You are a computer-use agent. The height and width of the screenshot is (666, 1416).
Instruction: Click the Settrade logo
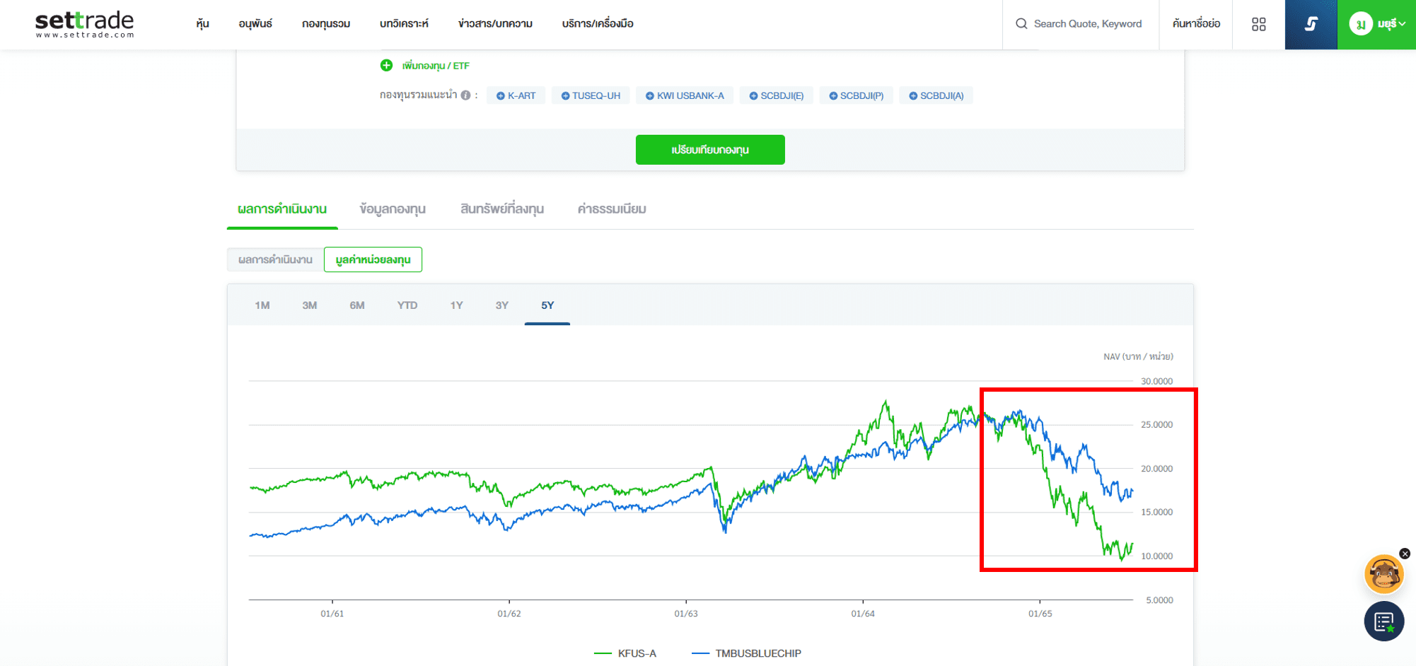coord(83,23)
